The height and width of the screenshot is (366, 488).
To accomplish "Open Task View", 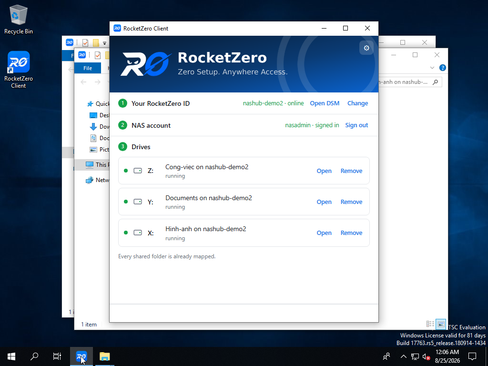I will (57, 356).
